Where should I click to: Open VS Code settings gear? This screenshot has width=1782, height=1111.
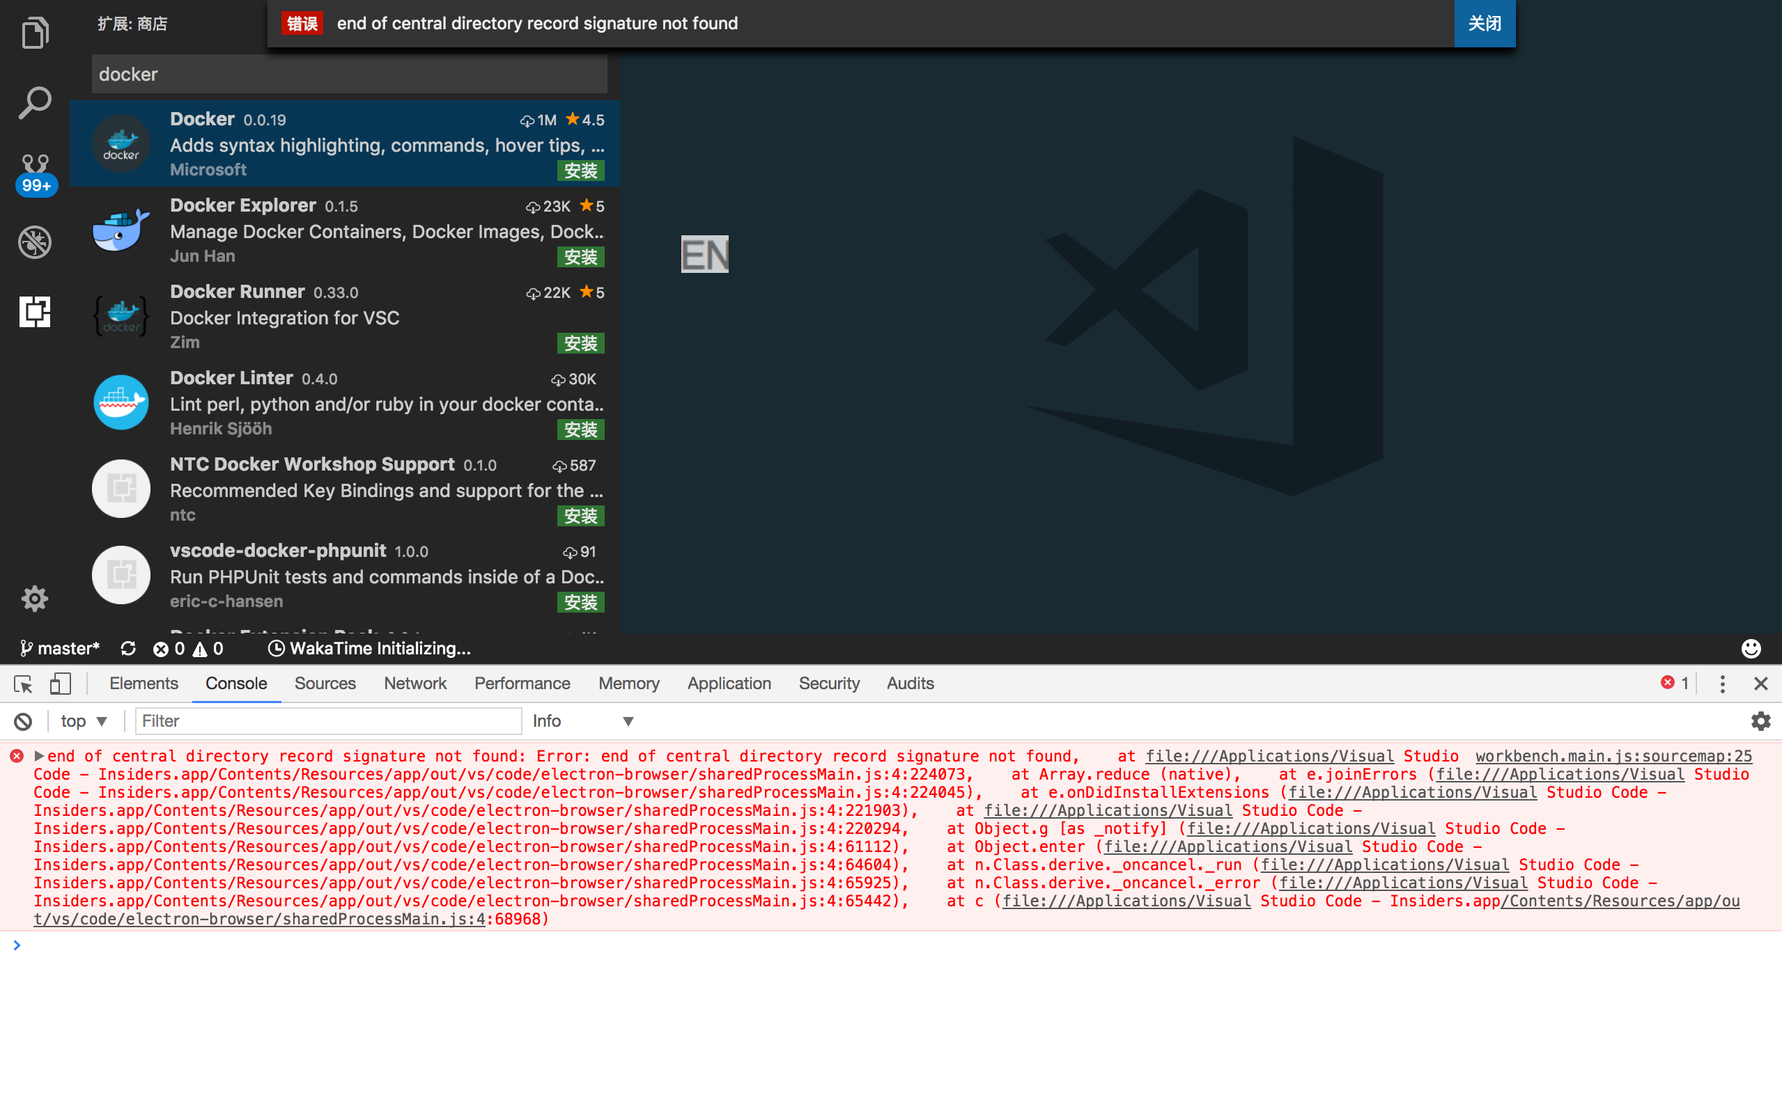tap(35, 598)
